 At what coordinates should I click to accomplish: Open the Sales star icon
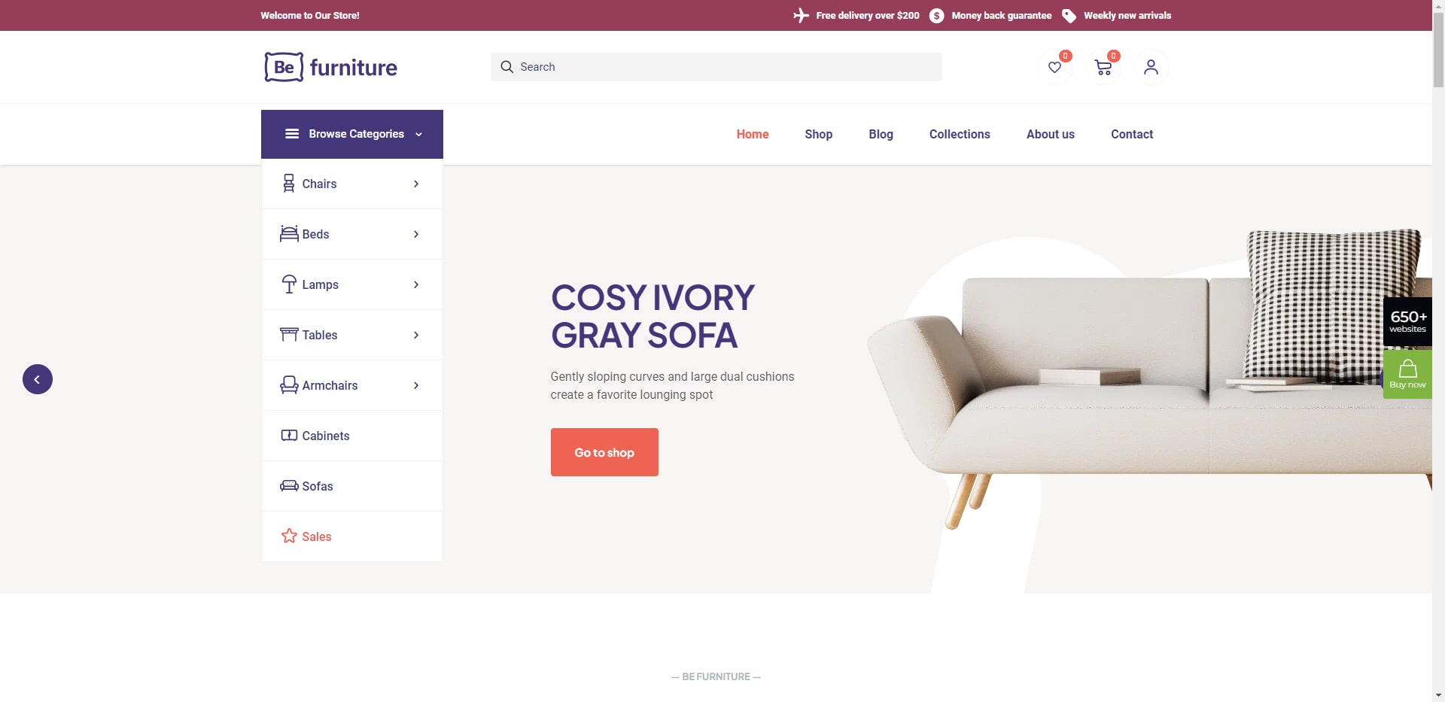(x=289, y=536)
